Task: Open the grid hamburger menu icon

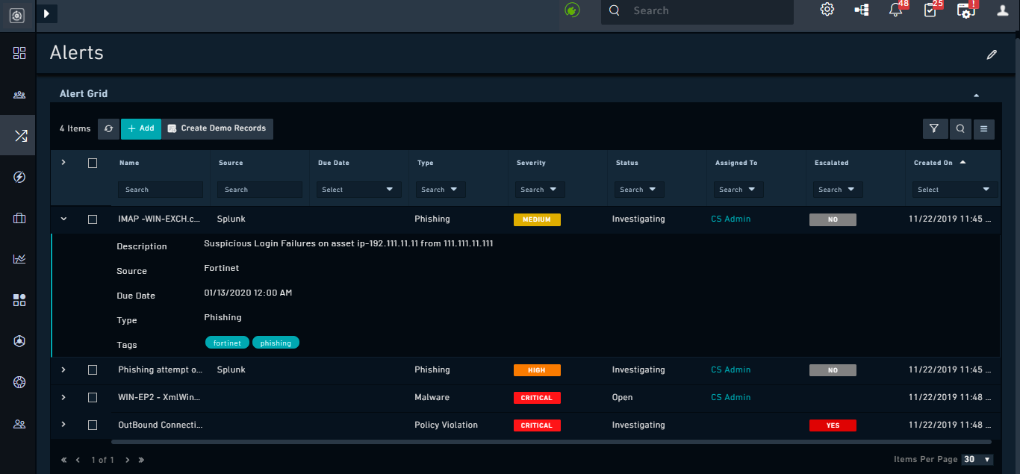Action: pos(983,128)
